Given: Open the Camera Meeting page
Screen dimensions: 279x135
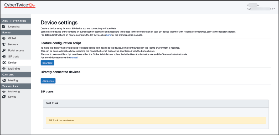Looking at the screenshot, I should 16,80.
